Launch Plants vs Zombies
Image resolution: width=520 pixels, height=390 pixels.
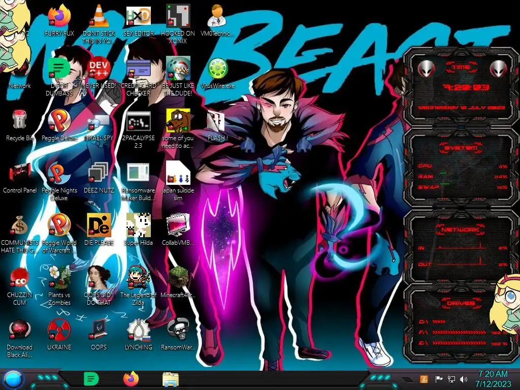[59, 277]
